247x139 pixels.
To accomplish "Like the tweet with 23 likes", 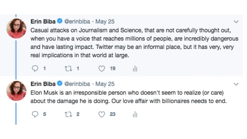I will click(102, 114).
